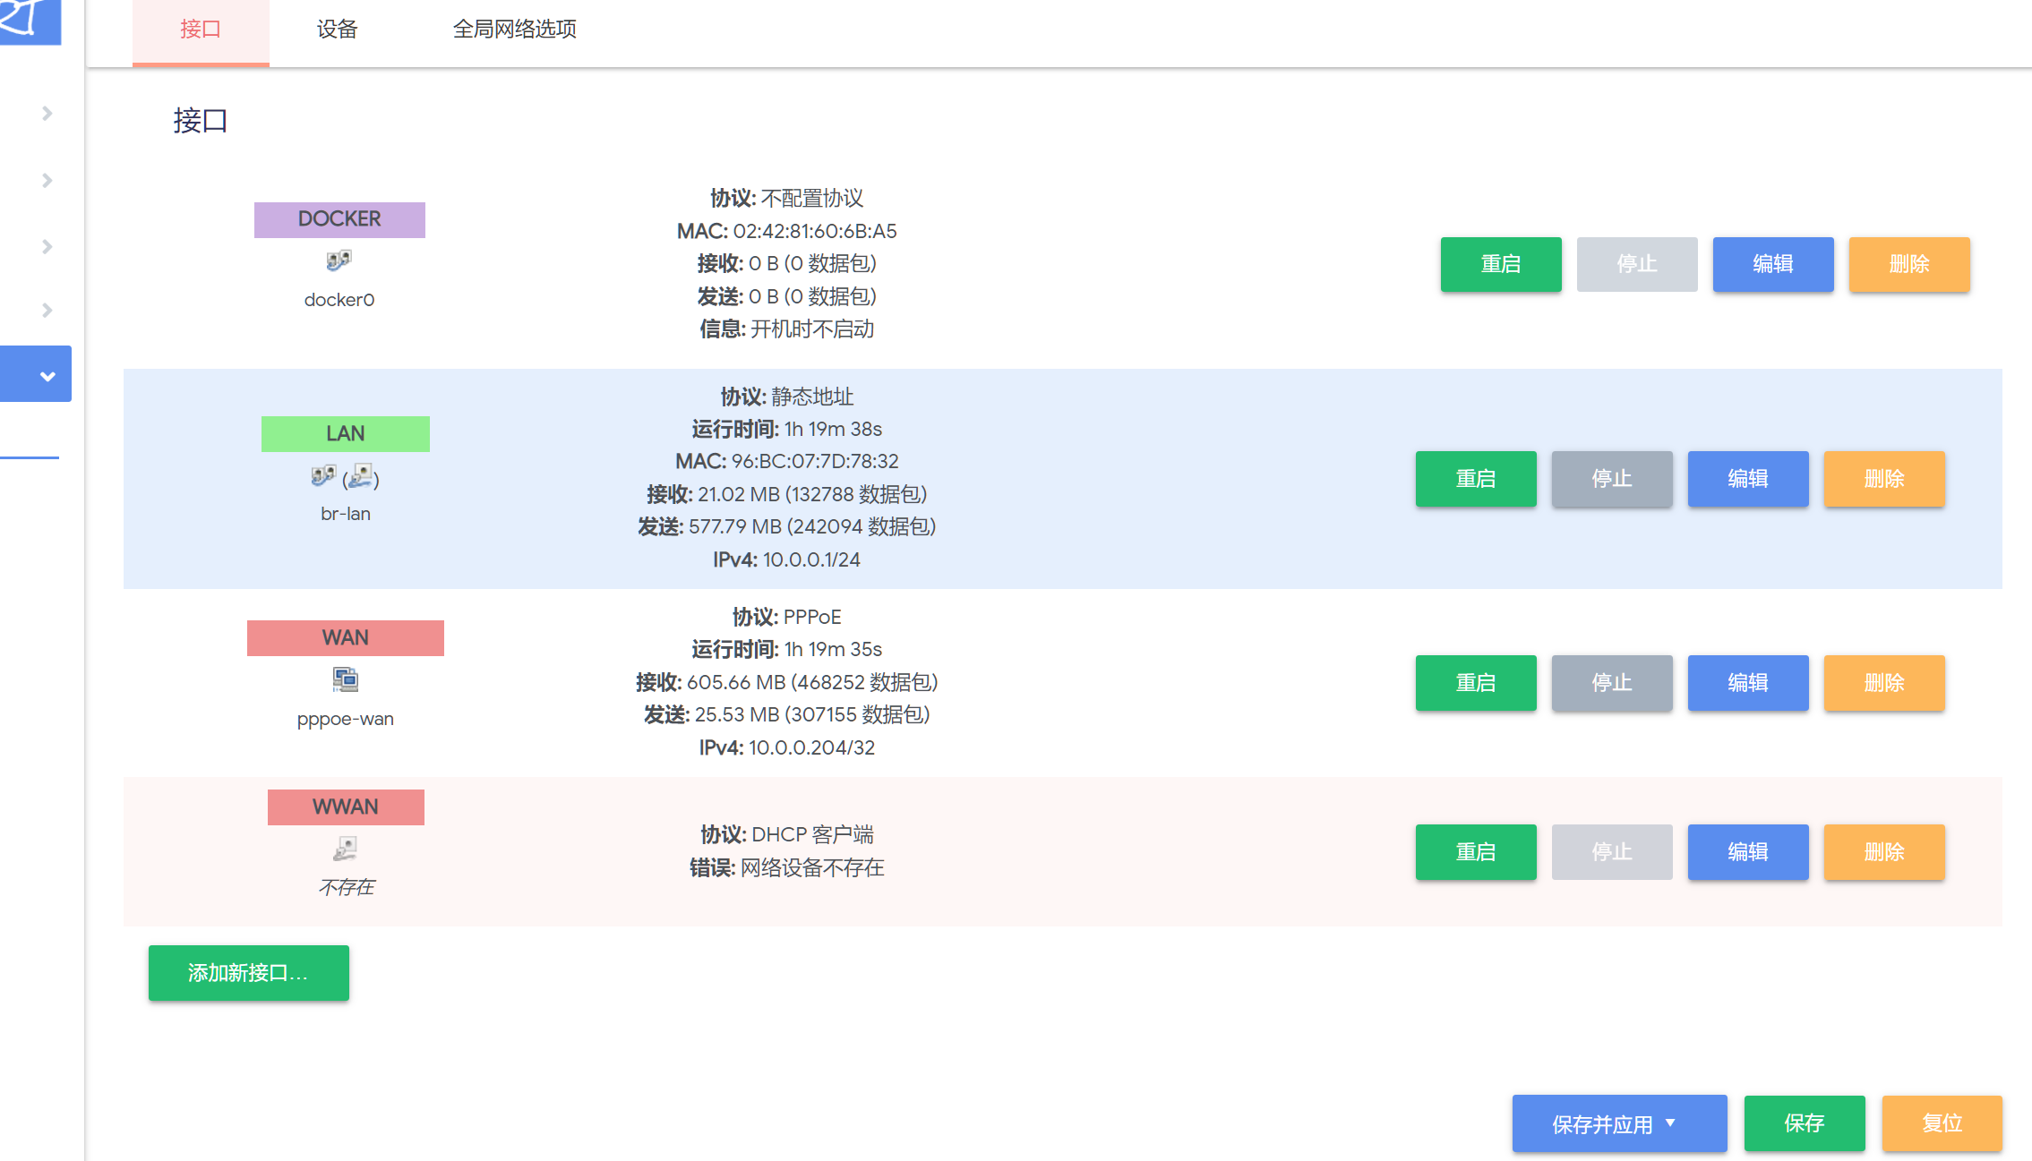Open the Save & Apply dropdown arrow
Viewport: 2032px width, 1161px height.
[x=1670, y=1123]
